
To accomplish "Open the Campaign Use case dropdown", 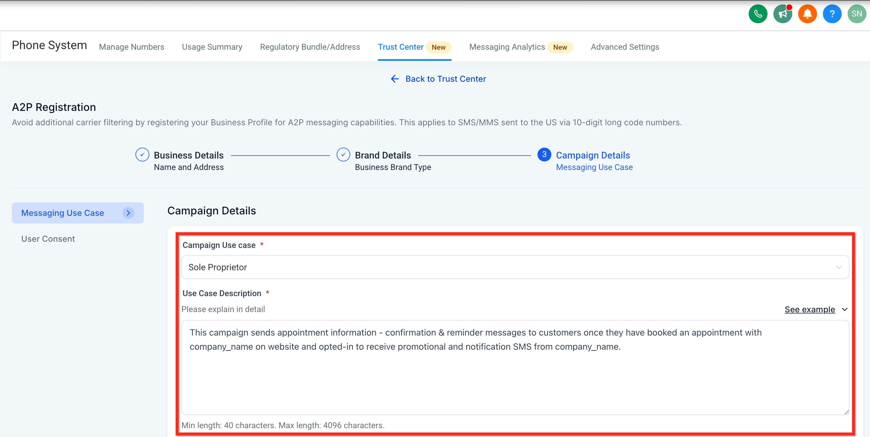I will coord(515,267).
